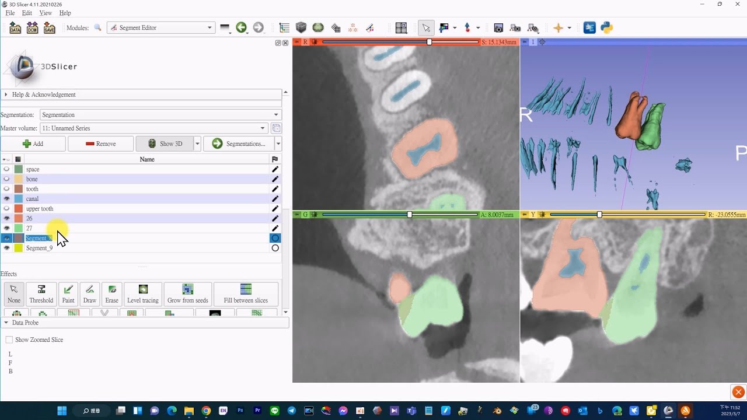
Task: Click the SAVE scene icon
Action: [x=50, y=27]
